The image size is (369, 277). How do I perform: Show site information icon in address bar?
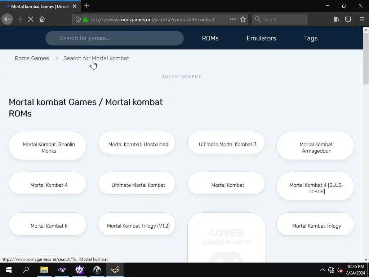click(78, 19)
